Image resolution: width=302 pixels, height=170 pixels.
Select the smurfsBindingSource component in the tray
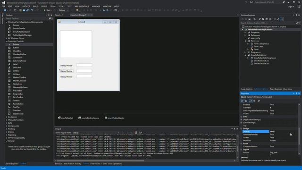coord(89,118)
